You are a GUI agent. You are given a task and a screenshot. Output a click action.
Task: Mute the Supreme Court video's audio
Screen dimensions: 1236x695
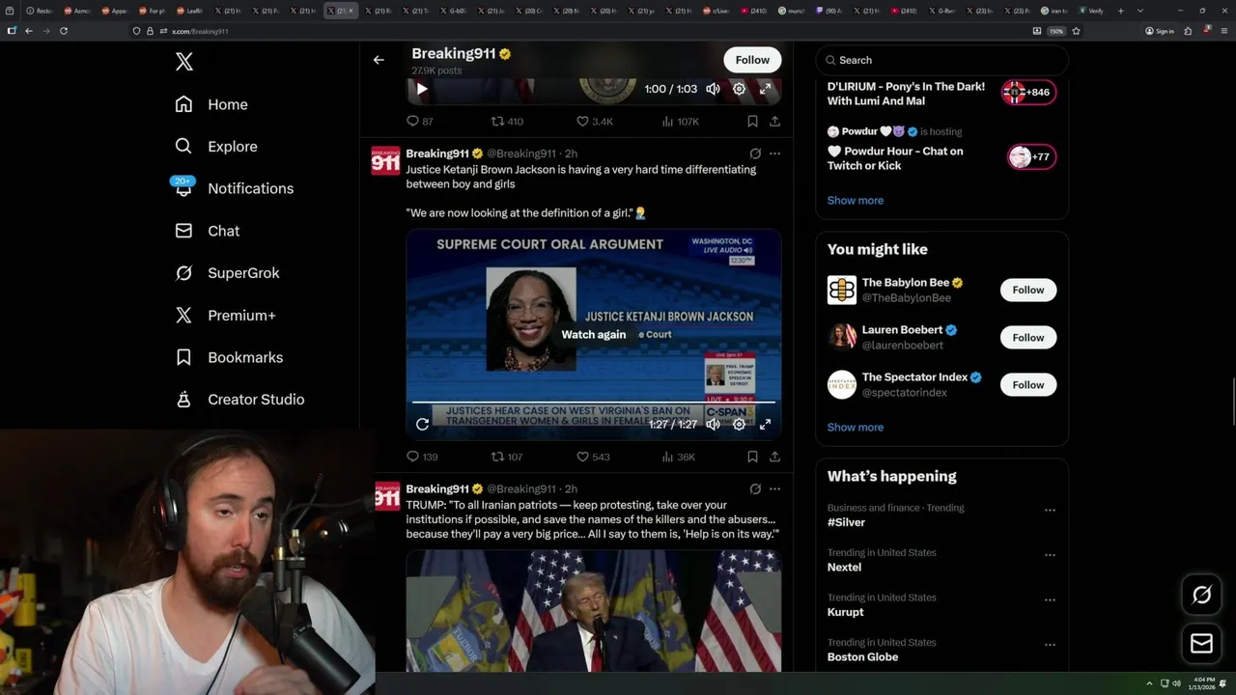713,424
